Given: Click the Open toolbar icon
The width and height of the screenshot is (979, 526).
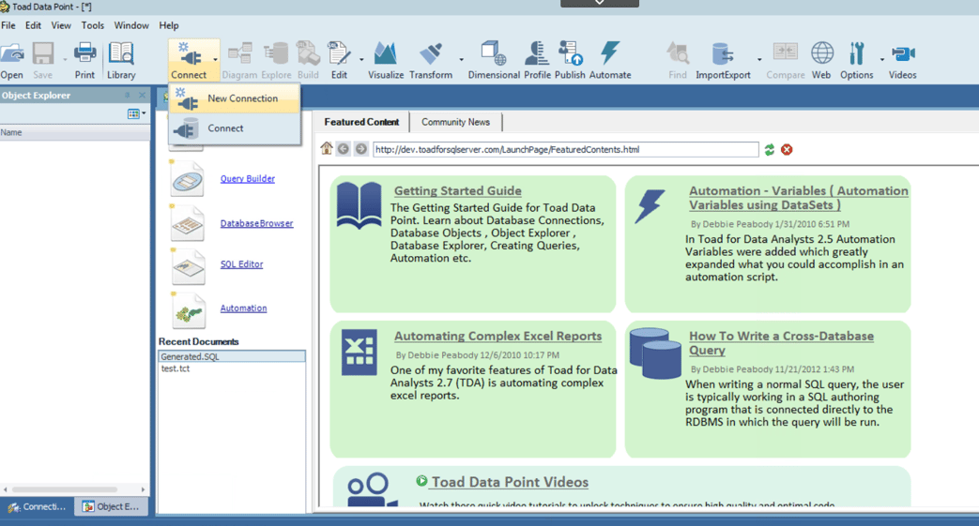Looking at the screenshot, I should [11, 60].
